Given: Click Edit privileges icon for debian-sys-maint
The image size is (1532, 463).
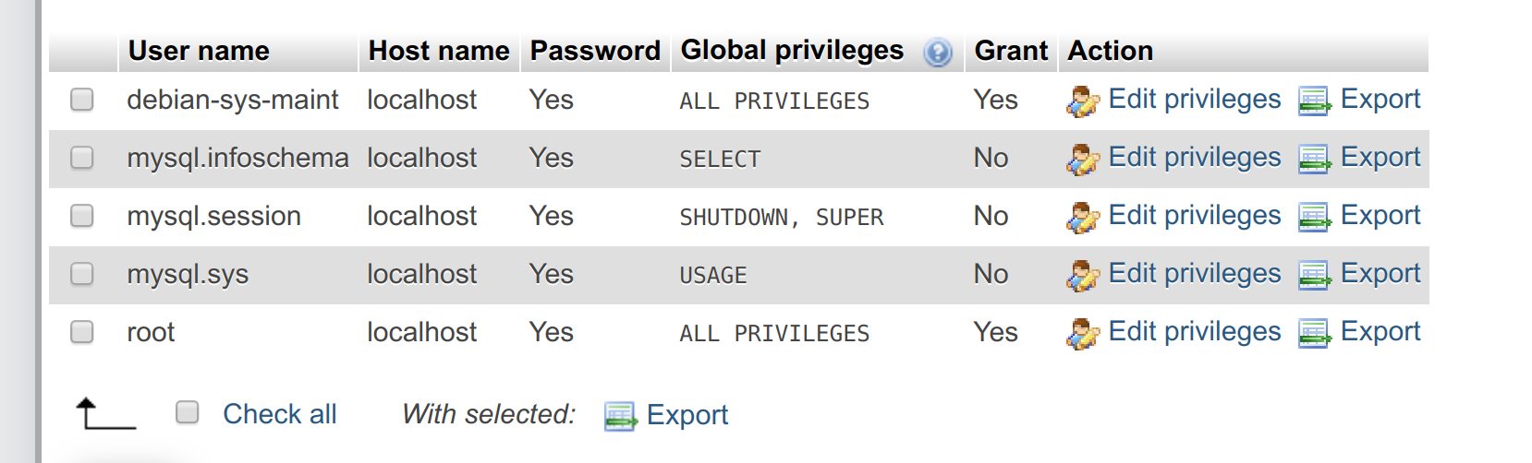Looking at the screenshot, I should tap(1082, 101).
